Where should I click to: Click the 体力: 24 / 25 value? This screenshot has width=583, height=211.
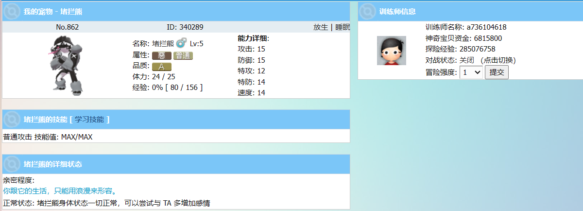coord(154,77)
